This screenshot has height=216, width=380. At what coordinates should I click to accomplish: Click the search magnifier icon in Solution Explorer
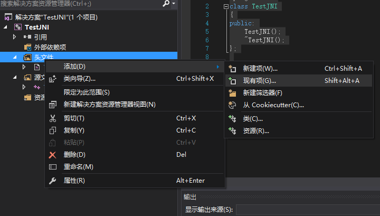coord(166,4)
